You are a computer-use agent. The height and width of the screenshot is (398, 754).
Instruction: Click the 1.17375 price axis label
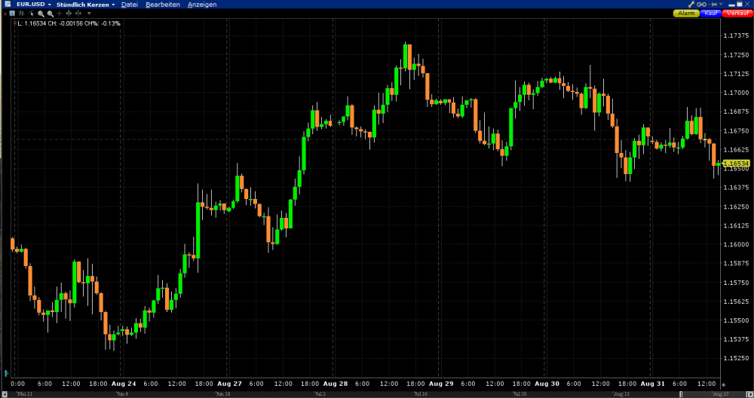pos(736,36)
